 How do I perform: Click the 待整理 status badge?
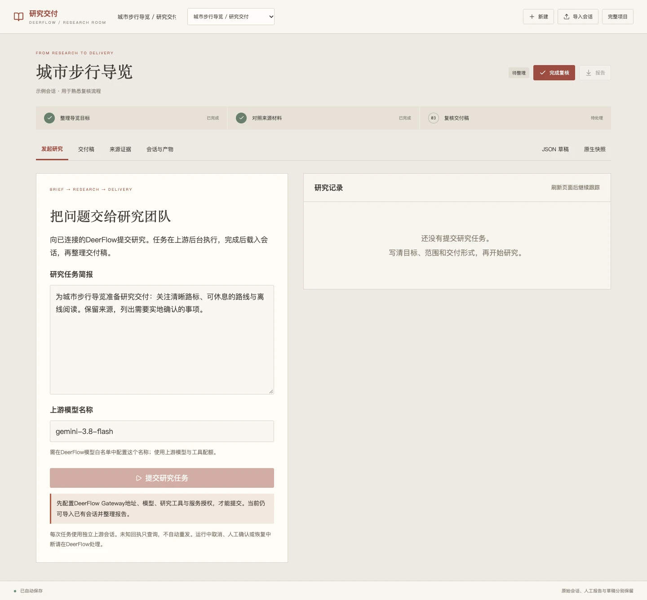(x=519, y=73)
